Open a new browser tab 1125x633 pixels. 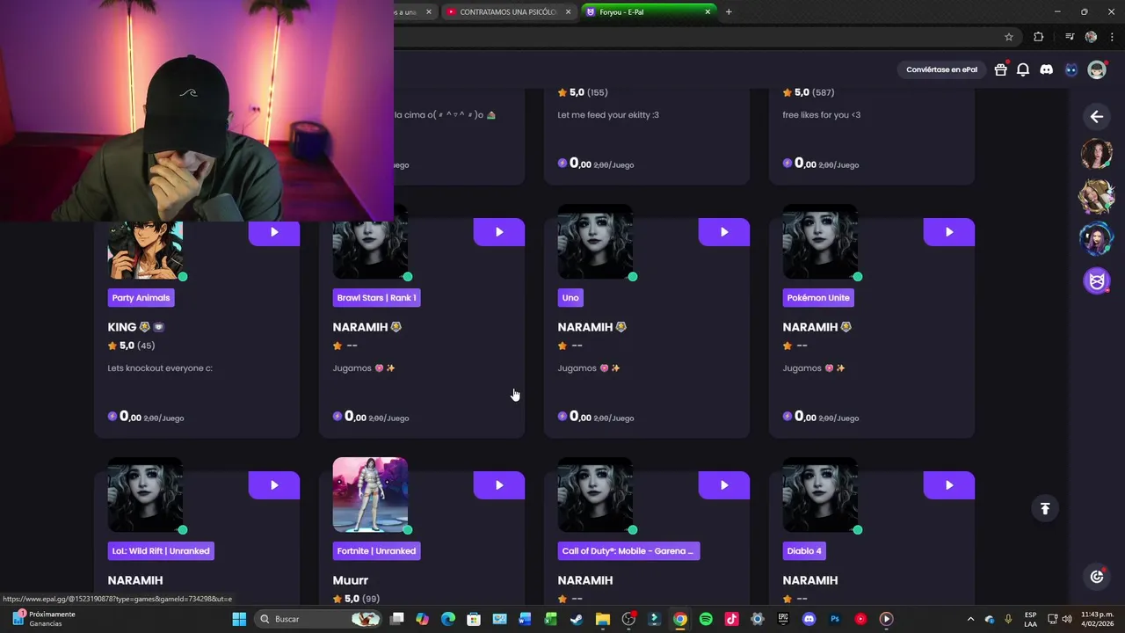(729, 11)
